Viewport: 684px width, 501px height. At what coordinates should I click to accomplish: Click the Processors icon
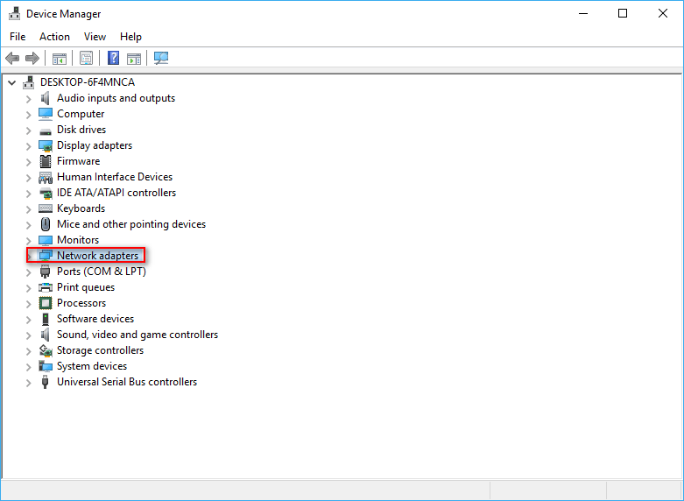pos(46,303)
